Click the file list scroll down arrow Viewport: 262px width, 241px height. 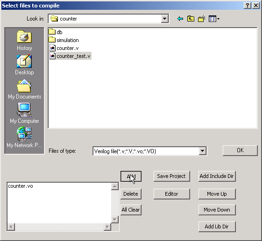[x=114, y=219]
